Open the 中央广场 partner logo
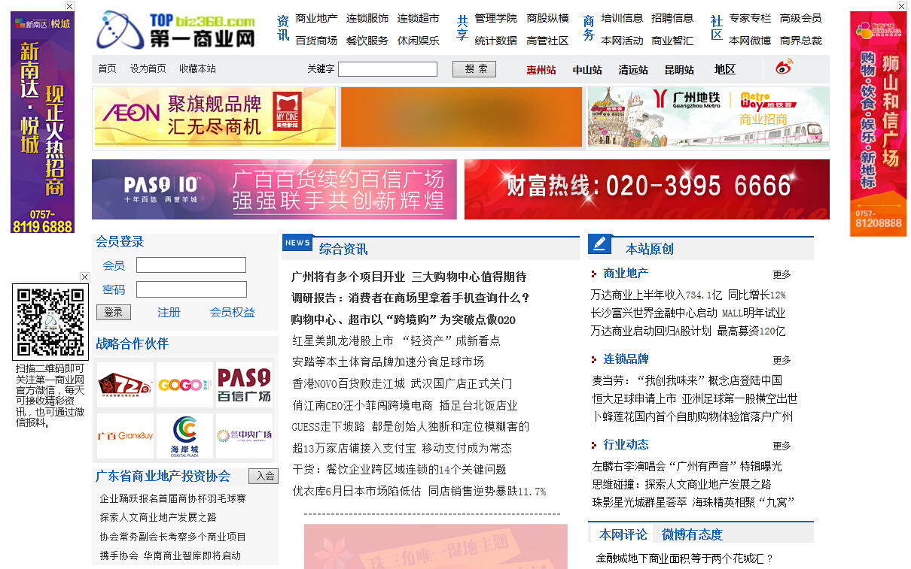The image size is (911, 569). coord(245,436)
